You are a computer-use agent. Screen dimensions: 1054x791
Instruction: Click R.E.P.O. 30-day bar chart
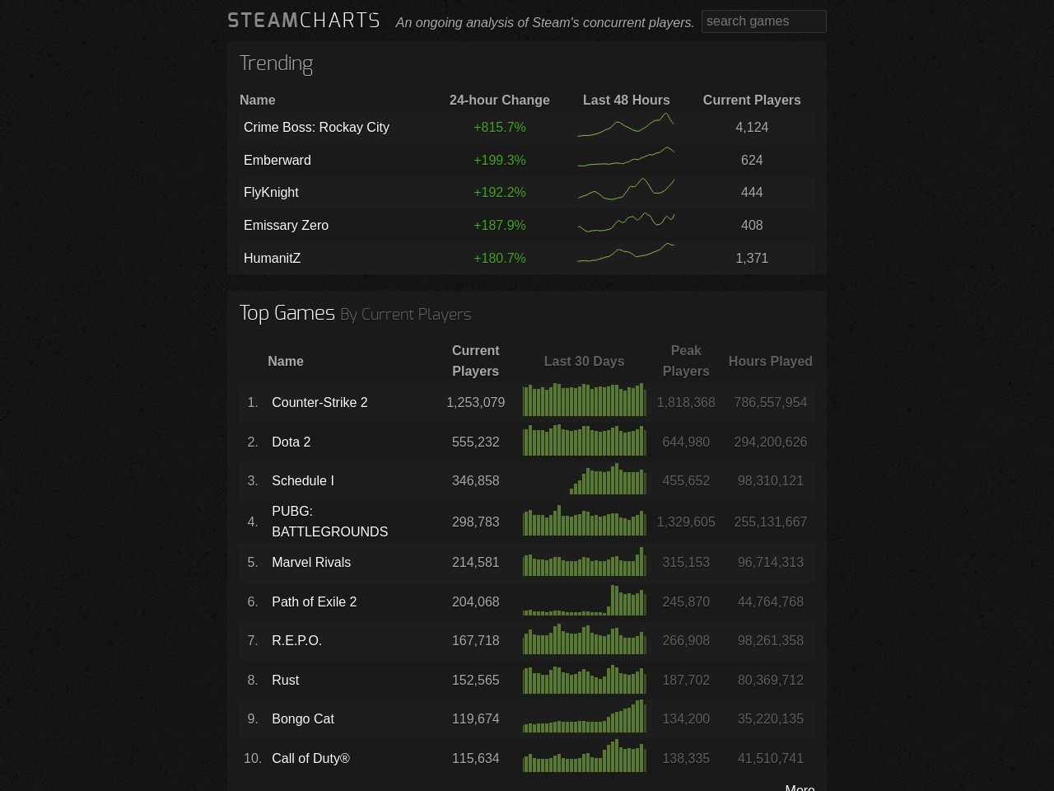click(x=584, y=639)
